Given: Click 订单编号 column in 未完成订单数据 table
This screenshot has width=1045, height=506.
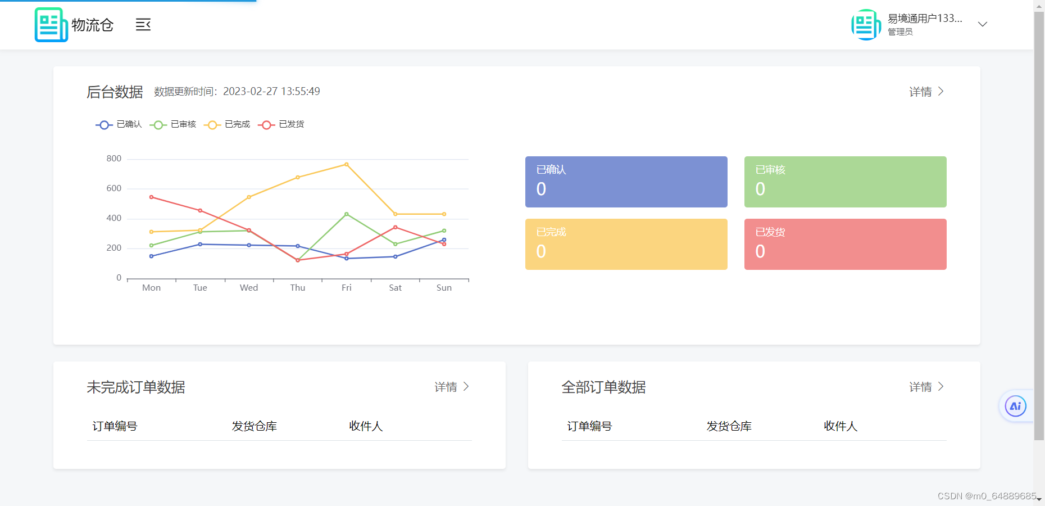Looking at the screenshot, I should [x=115, y=426].
